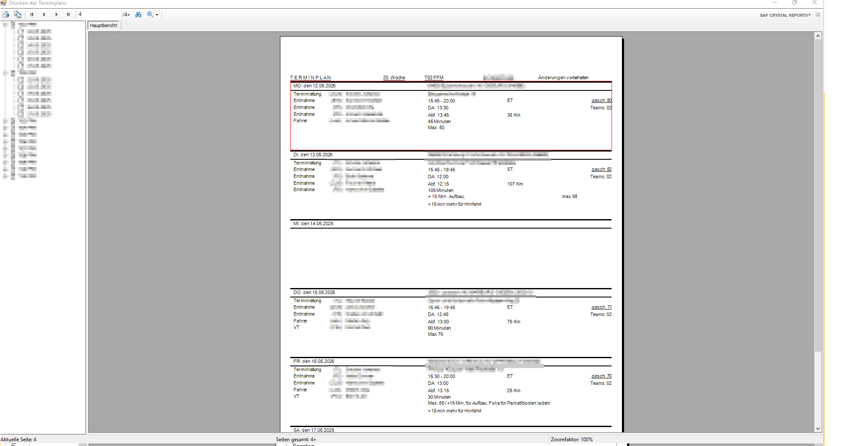The width and height of the screenshot is (842, 446).
Task: Click '107 Km' distance text
Action: pyautogui.click(x=515, y=184)
